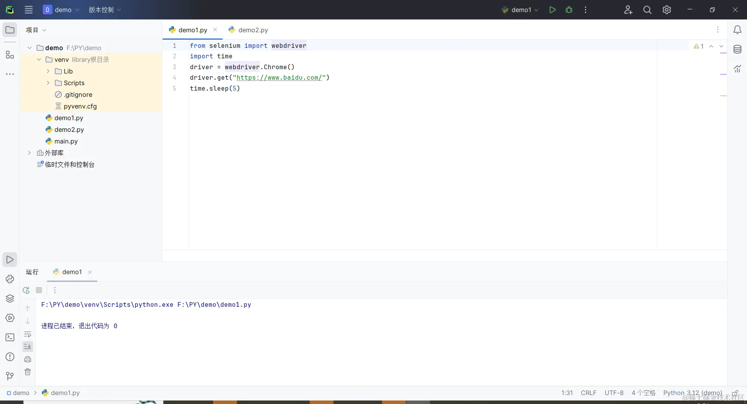Open the baidu.com URL link in code
747x404 pixels.
tap(279, 77)
